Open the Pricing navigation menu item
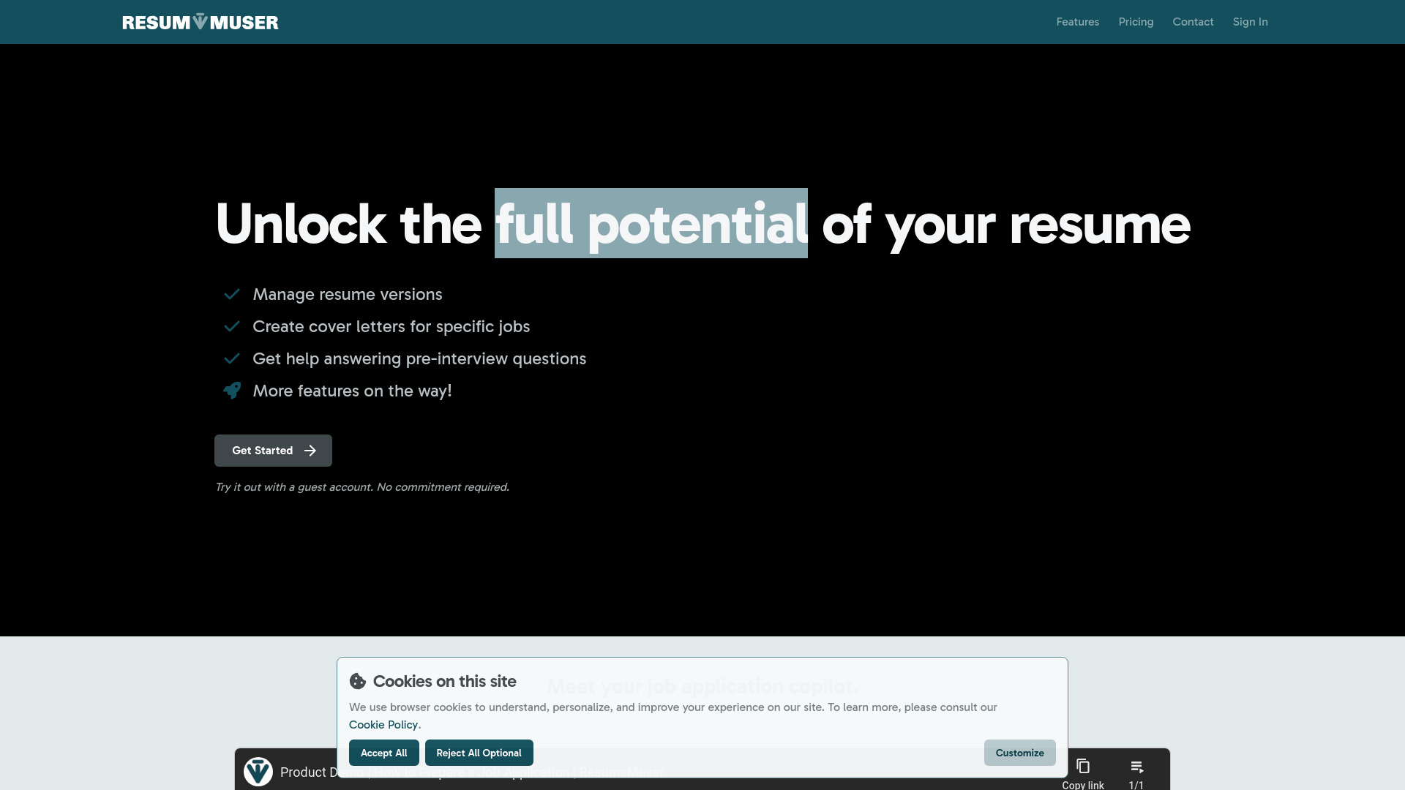The width and height of the screenshot is (1405, 790). 1136,21
